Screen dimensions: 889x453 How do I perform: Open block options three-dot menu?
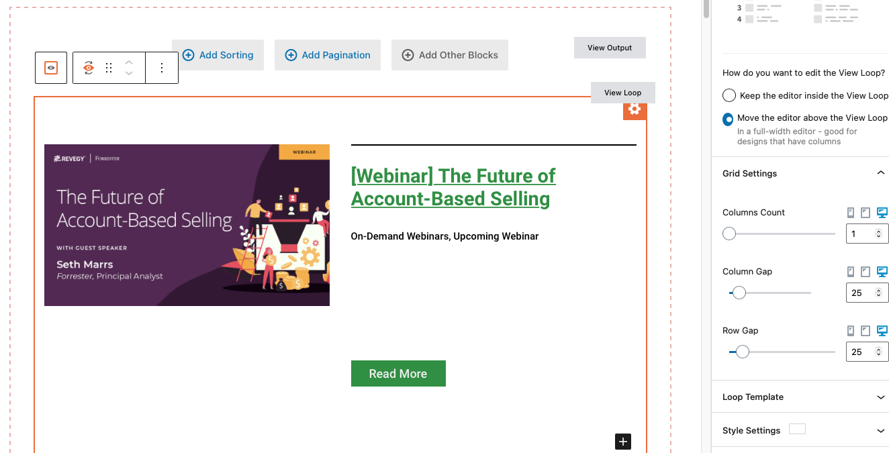point(162,68)
